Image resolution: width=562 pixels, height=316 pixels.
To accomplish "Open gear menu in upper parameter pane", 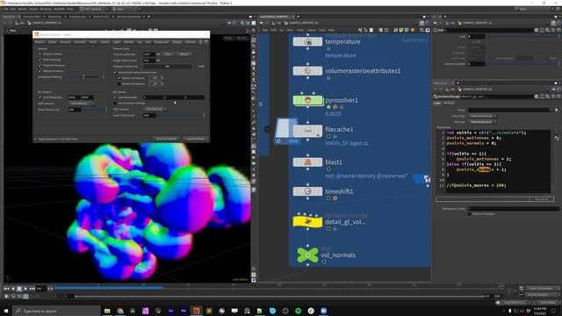I will [537, 30].
